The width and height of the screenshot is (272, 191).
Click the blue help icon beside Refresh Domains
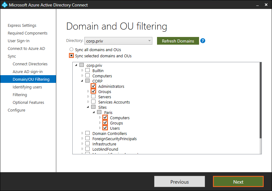203,41
